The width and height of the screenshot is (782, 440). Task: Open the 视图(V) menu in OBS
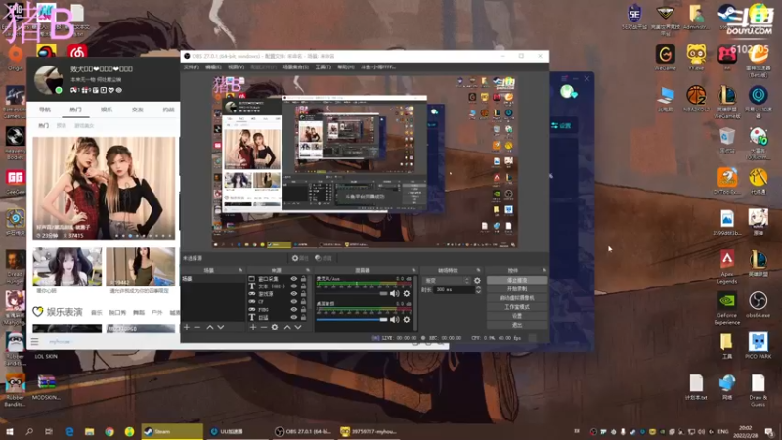[236, 66]
